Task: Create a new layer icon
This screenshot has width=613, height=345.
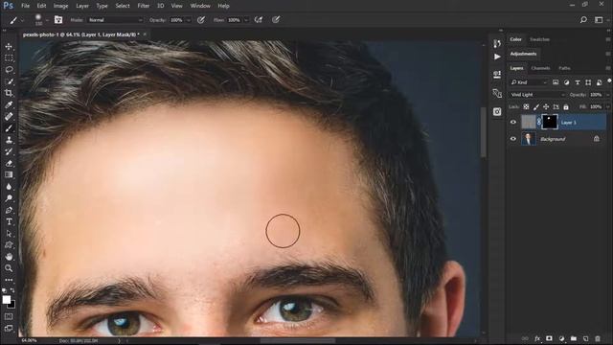Action: 585,338
